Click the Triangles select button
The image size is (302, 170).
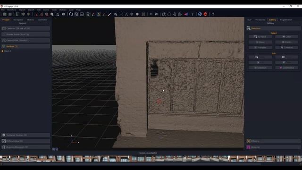pos(260,47)
